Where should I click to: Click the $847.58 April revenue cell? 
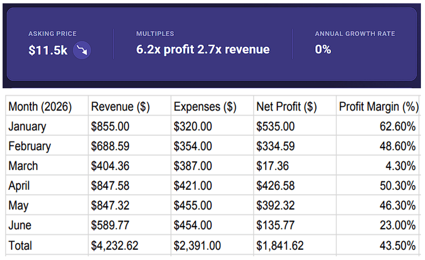pos(130,185)
